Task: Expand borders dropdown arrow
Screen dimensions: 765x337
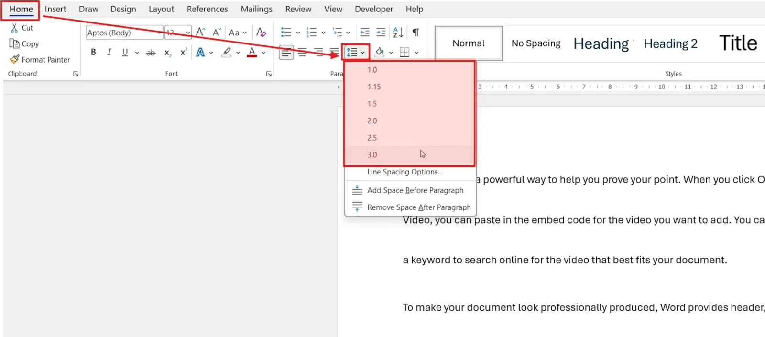Action: point(416,53)
